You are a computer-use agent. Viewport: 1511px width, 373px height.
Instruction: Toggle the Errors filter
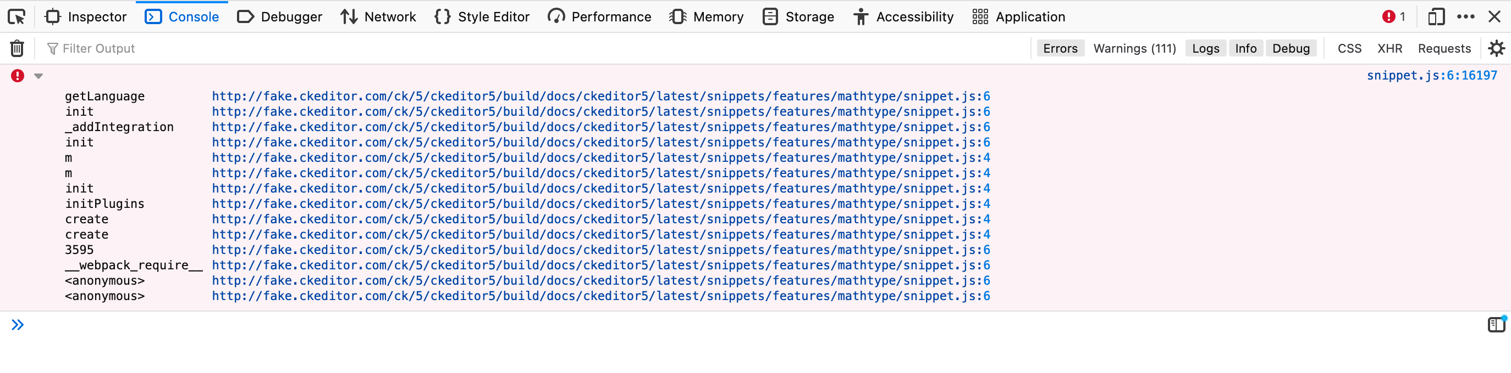1060,48
